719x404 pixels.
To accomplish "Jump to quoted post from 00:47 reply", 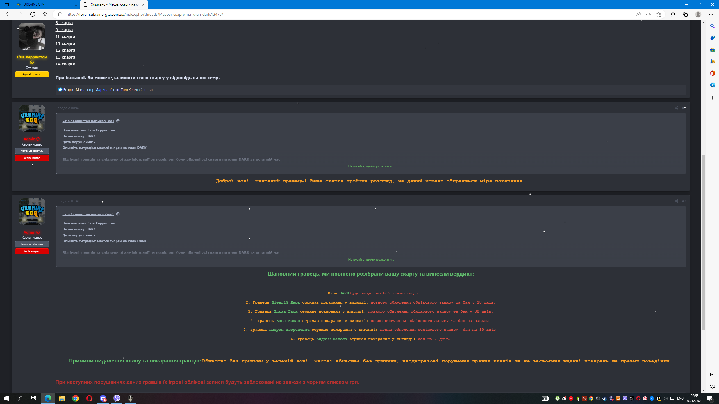I will click(x=118, y=121).
